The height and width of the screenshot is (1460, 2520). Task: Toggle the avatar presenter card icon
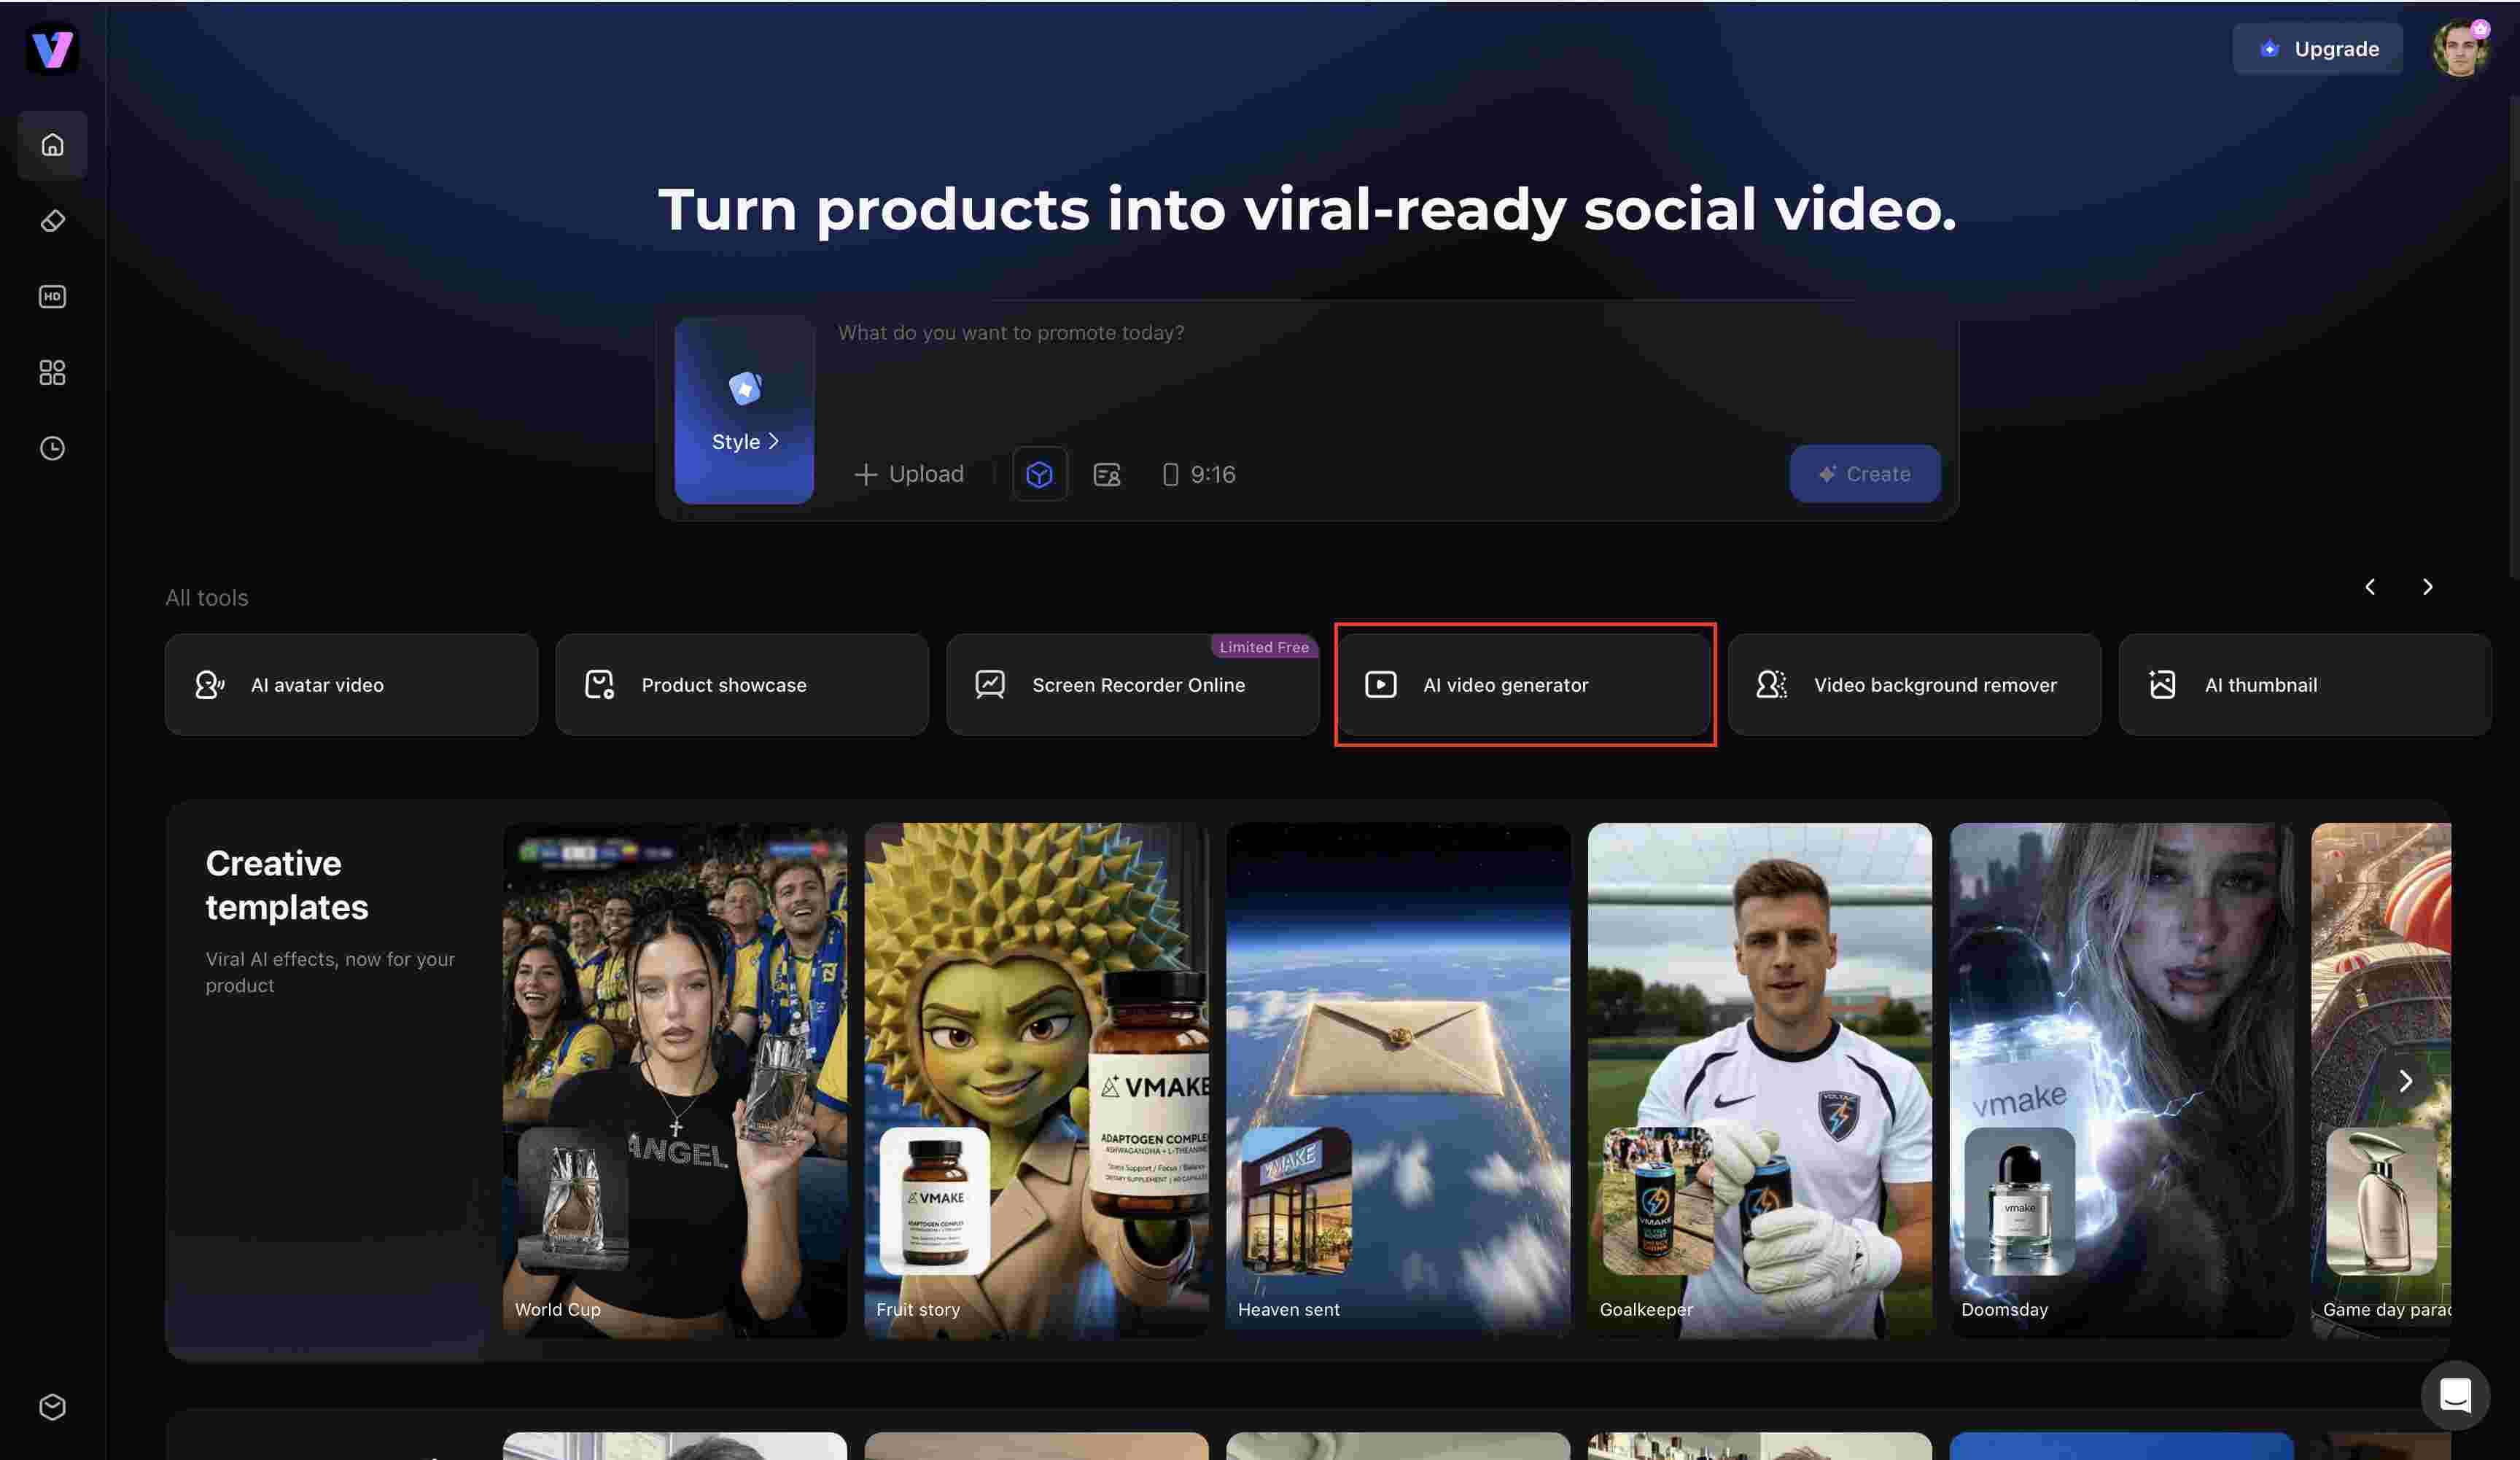point(1107,474)
